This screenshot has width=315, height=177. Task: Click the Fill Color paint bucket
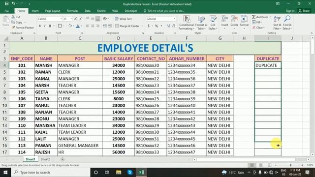70,26
